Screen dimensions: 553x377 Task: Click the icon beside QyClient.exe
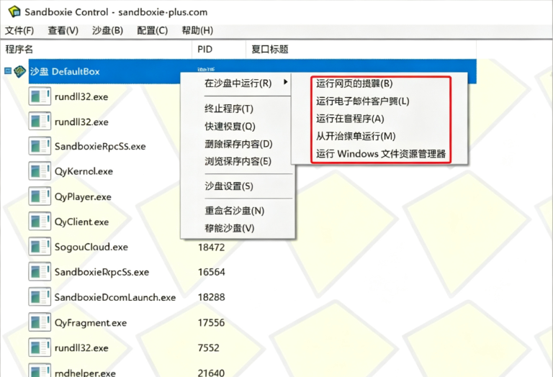pyautogui.click(x=40, y=222)
